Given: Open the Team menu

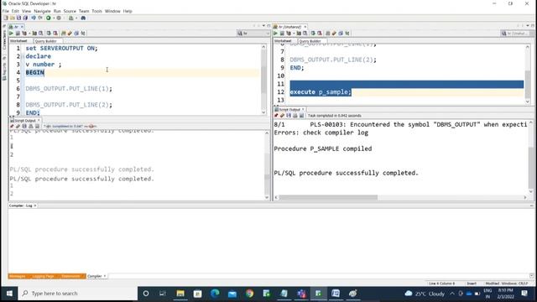Looking at the screenshot, I should coord(84,11).
